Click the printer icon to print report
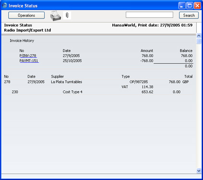Viewport: 203px width, 180px height. coord(56,16)
